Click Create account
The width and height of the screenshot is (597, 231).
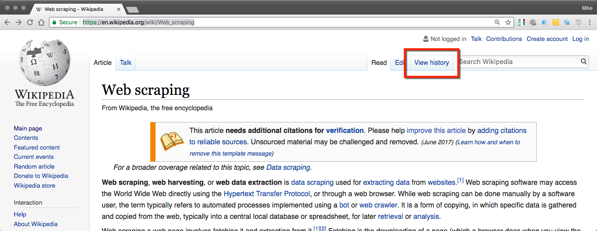[x=547, y=39]
